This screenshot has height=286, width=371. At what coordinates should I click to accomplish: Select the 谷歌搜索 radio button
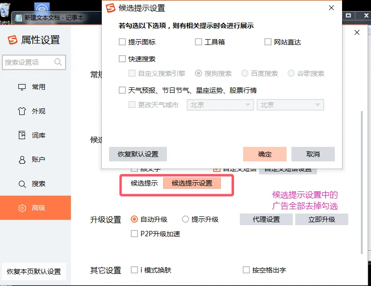coord(291,73)
